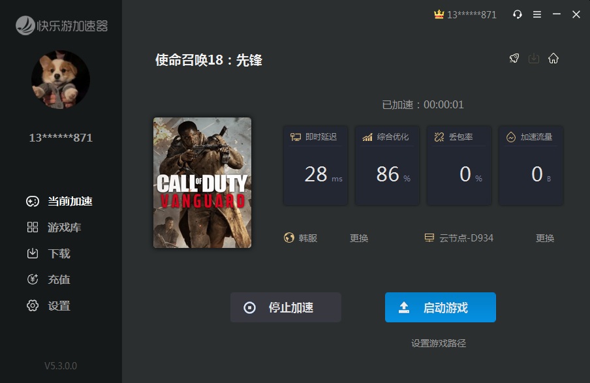Image resolution: width=590 pixels, height=383 pixels.
Task: Open the hamburger menu in title bar
Action: pos(537,14)
